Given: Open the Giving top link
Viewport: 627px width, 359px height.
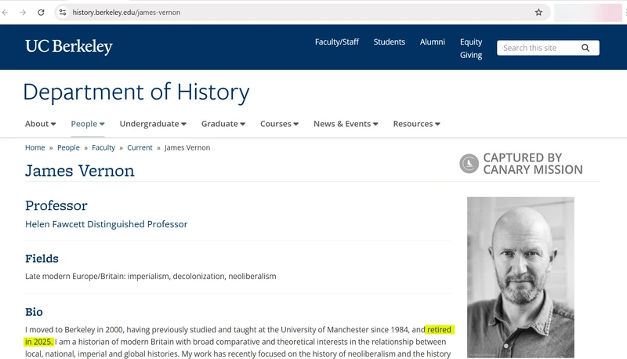Looking at the screenshot, I should coord(471,55).
